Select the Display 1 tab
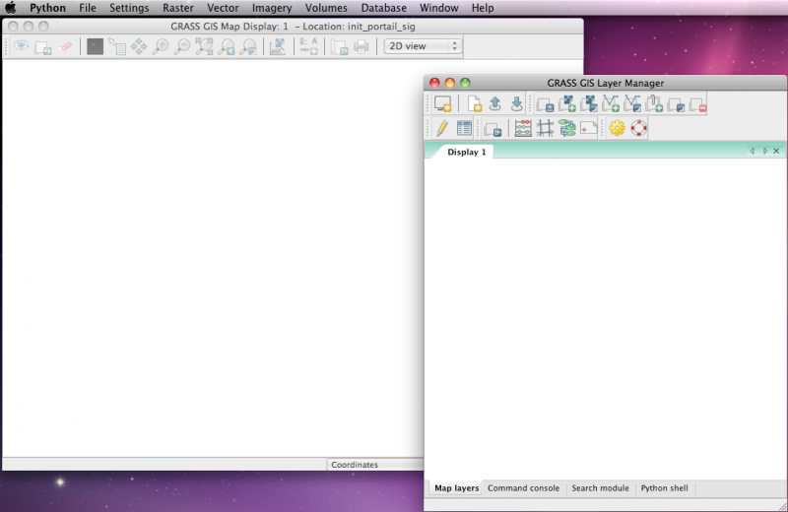Image resolution: width=788 pixels, height=512 pixels. click(466, 152)
